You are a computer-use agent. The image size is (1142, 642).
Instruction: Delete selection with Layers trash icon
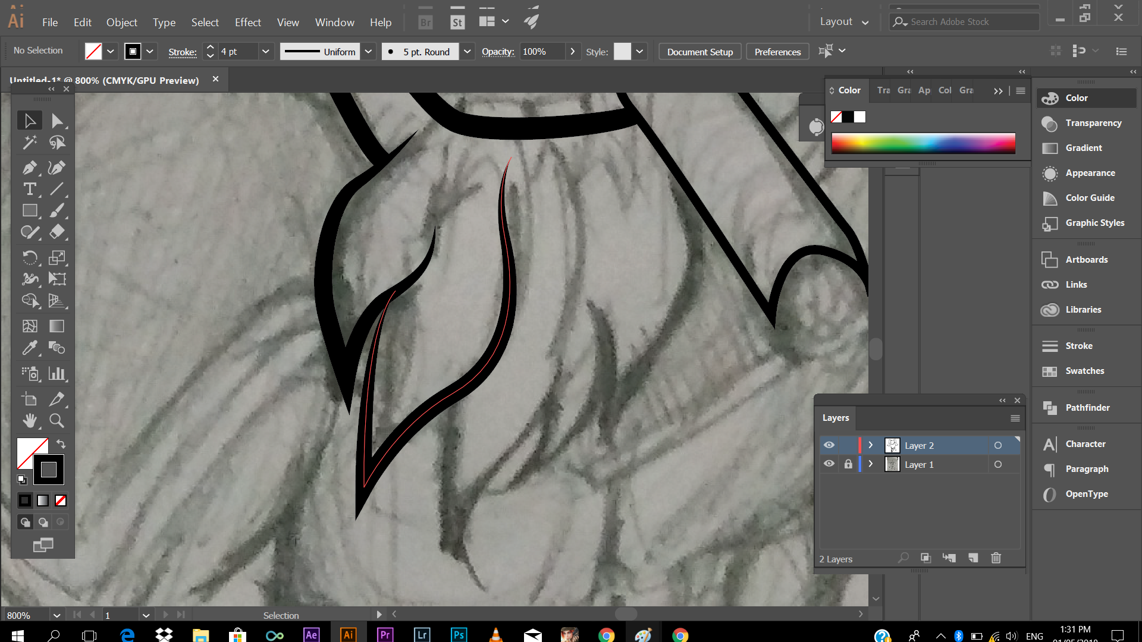996,558
